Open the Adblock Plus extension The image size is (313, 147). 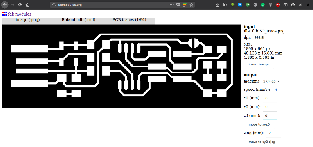pos(278,5)
